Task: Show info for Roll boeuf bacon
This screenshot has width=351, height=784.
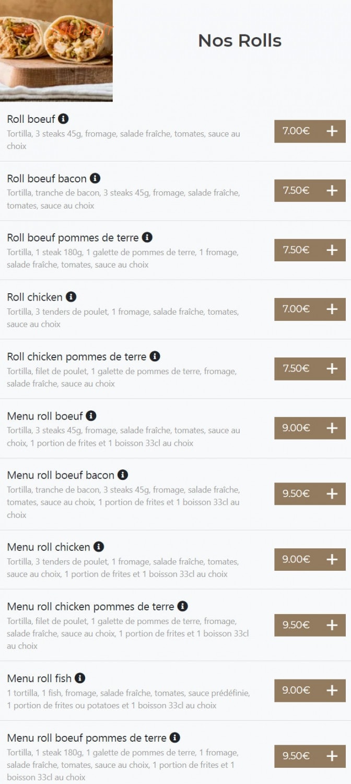Action: (95, 178)
